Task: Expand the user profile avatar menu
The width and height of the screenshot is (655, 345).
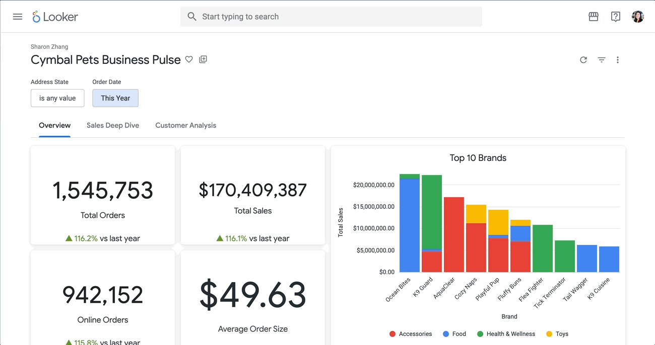Action: tap(637, 16)
